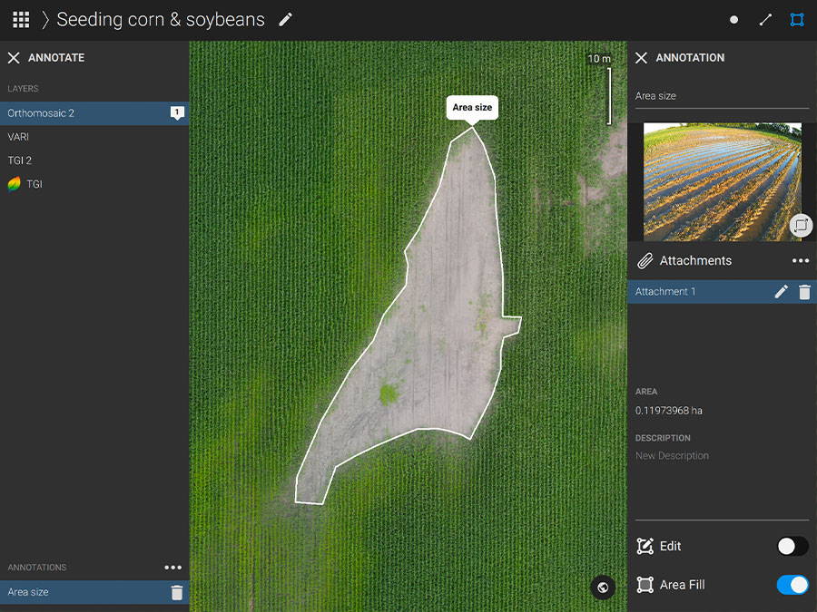This screenshot has width=817, height=612.
Task: Expand the attachment photo to fullscreen
Action: coord(801,226)
